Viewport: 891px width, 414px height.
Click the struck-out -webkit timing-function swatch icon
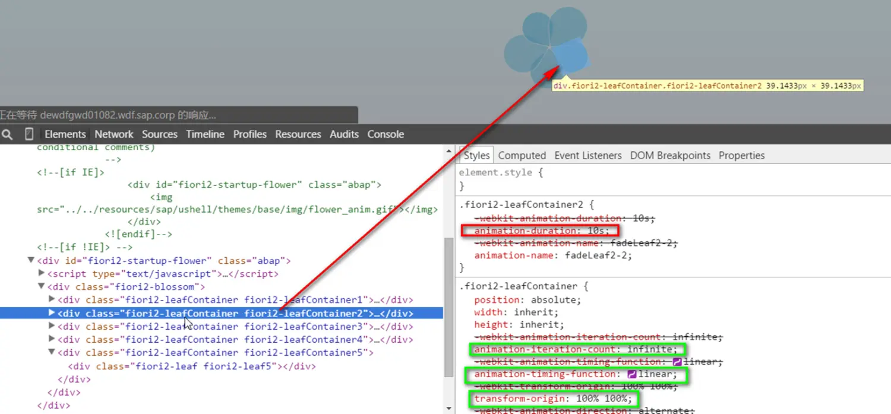[677, 362]
